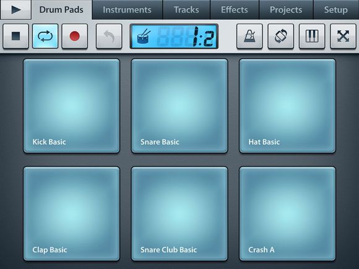The height and width of the screenshot is (269, 359).
Task: Play the Clap Basic pad
Action: coord(71,213)
